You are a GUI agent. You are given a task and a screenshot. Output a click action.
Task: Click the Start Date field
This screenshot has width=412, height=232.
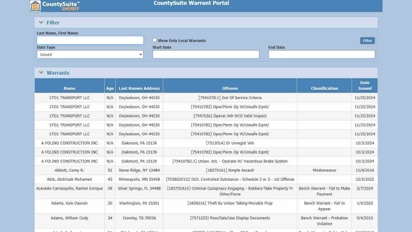pyautogui.click(x=206, y=54)
